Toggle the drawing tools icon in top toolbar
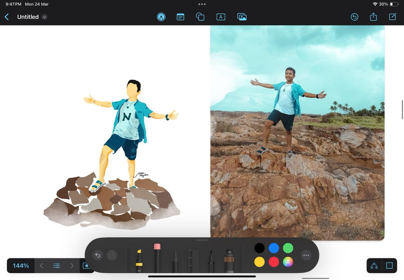404x280 pixels. coord(161,17)
